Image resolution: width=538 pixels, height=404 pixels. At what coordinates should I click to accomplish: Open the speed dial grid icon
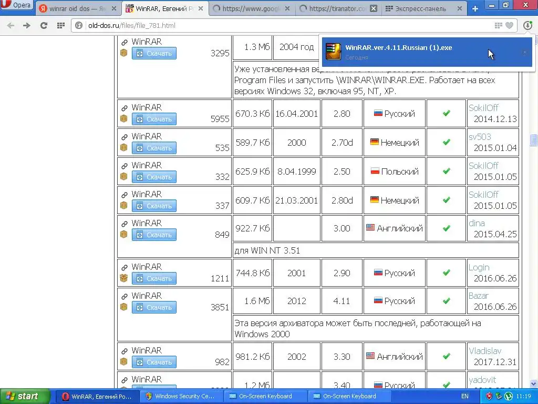[x=61, y=25]
